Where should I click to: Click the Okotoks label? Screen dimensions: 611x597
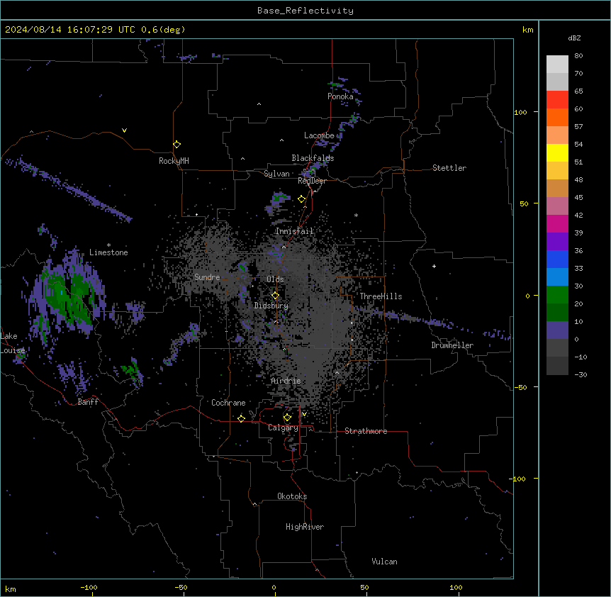(292, 496)
